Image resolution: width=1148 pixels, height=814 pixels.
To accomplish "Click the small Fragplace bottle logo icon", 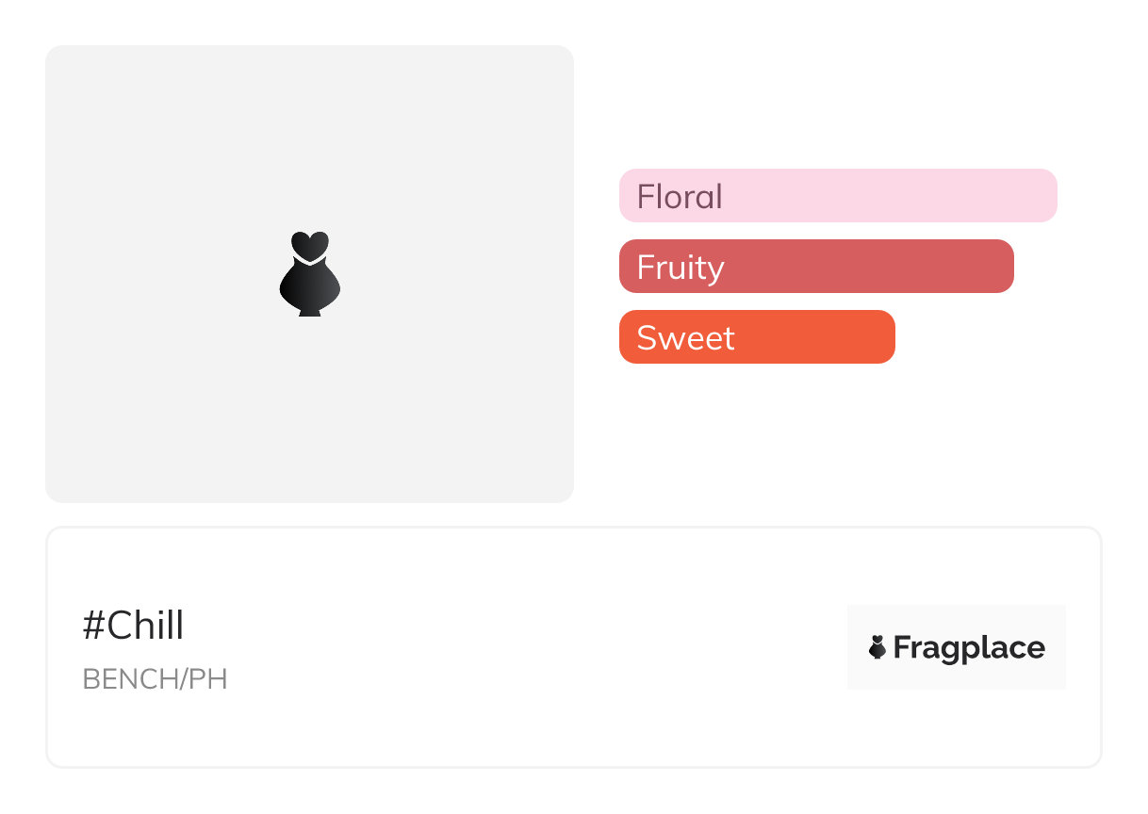I will coord(877,647).
